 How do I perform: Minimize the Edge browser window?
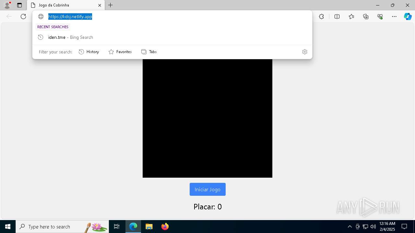pyautogui.click(x=378, y=5)
